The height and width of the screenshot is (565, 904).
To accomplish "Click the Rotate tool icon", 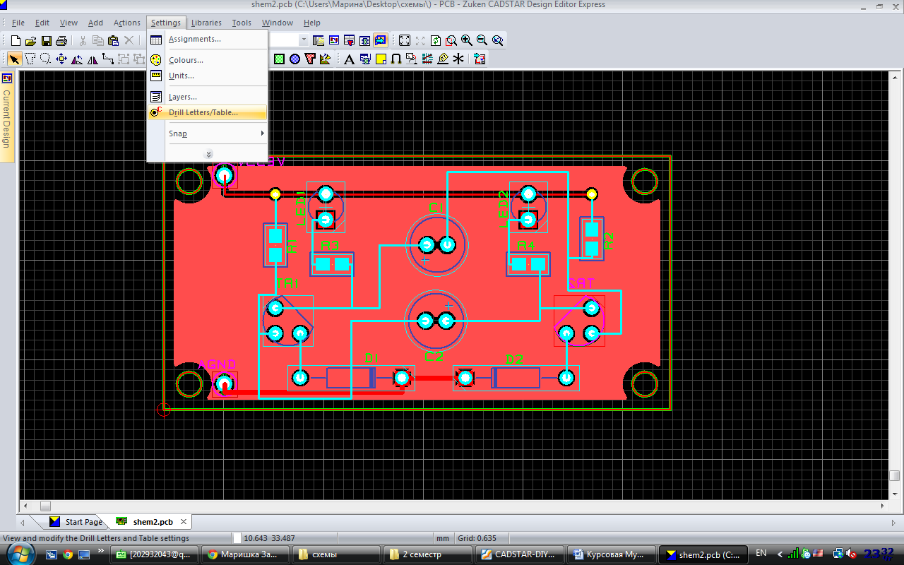I will pos(77,59).
